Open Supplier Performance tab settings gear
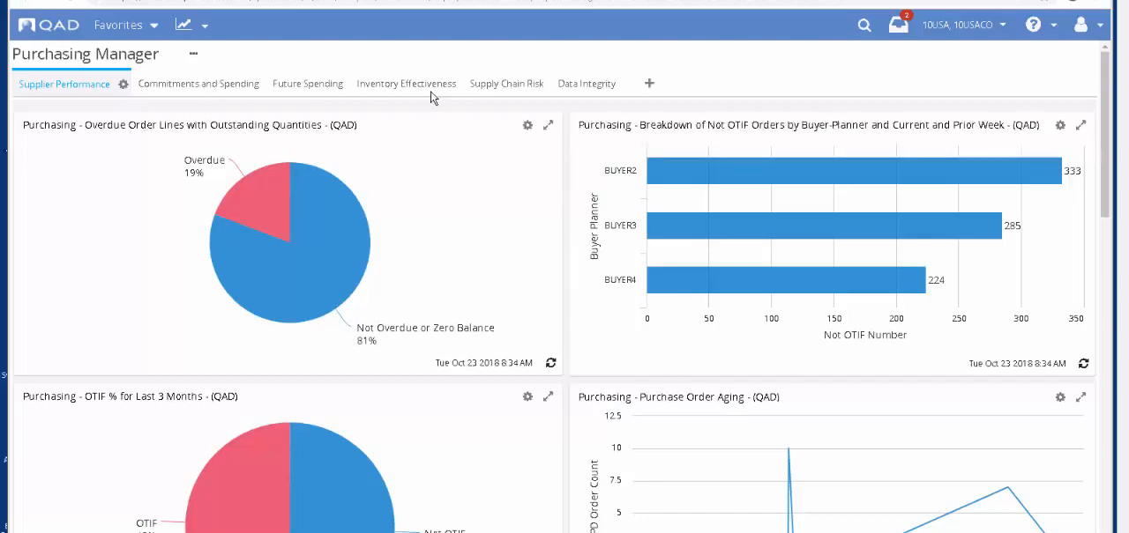Image resolution: width=1129 pixels, height=533 pixels. (x=123, y=84)
